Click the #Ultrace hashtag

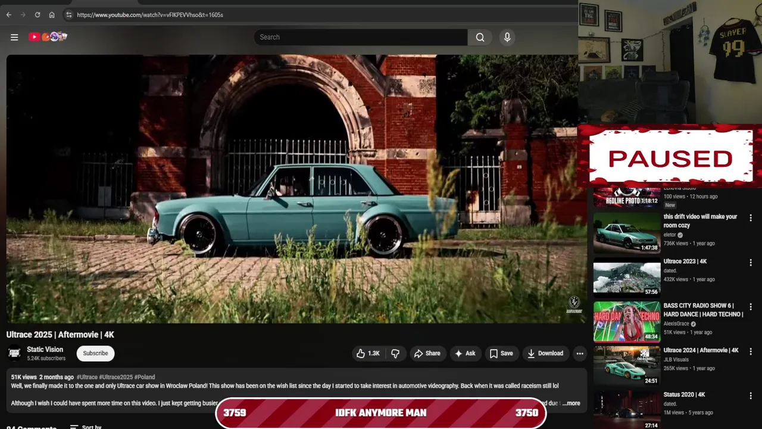point(87,377)
